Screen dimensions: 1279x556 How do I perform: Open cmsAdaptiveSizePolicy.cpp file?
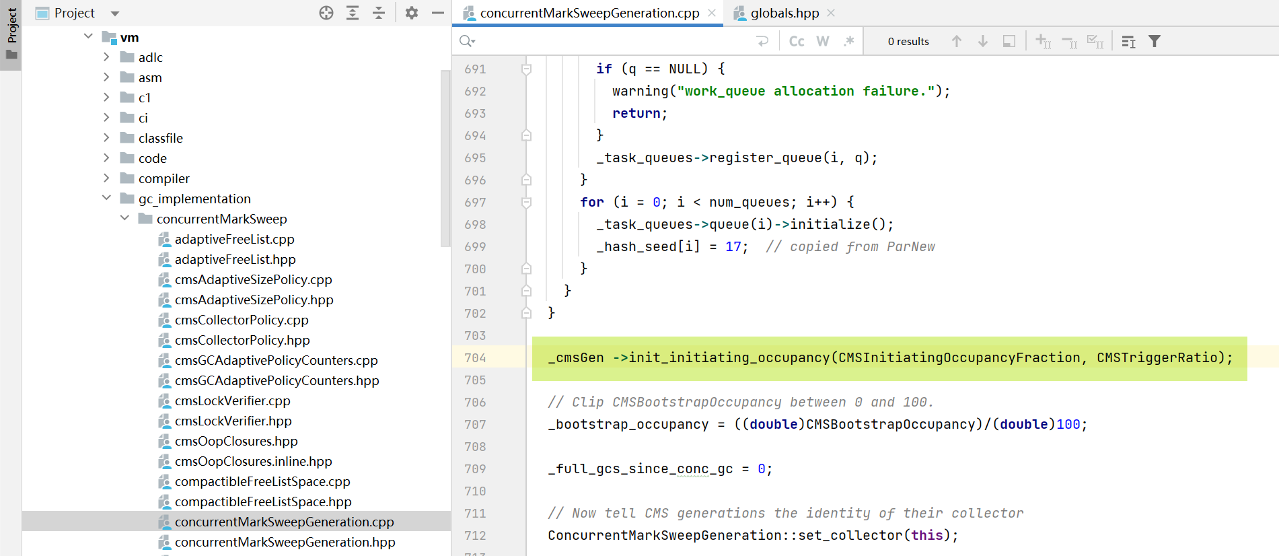tap(253, 279)
